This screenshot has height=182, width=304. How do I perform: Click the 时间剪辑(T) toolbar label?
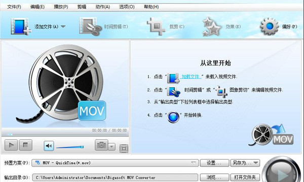point(116,27)
